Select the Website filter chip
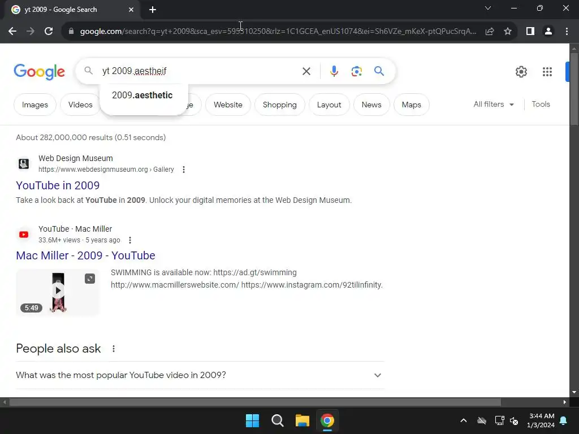This screenshot has width=579, height=434. (x=228, y=105)
